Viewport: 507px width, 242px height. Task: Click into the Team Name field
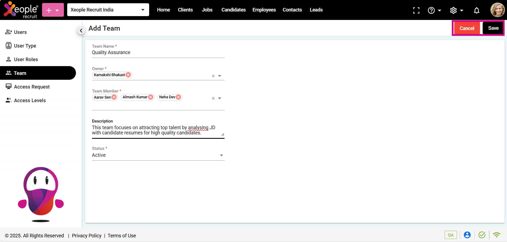coord(158,52)
